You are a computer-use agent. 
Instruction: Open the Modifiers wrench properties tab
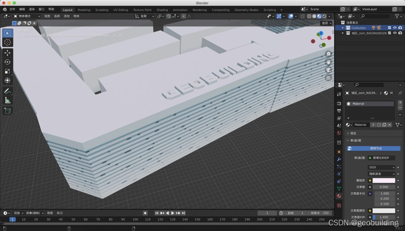339,160
